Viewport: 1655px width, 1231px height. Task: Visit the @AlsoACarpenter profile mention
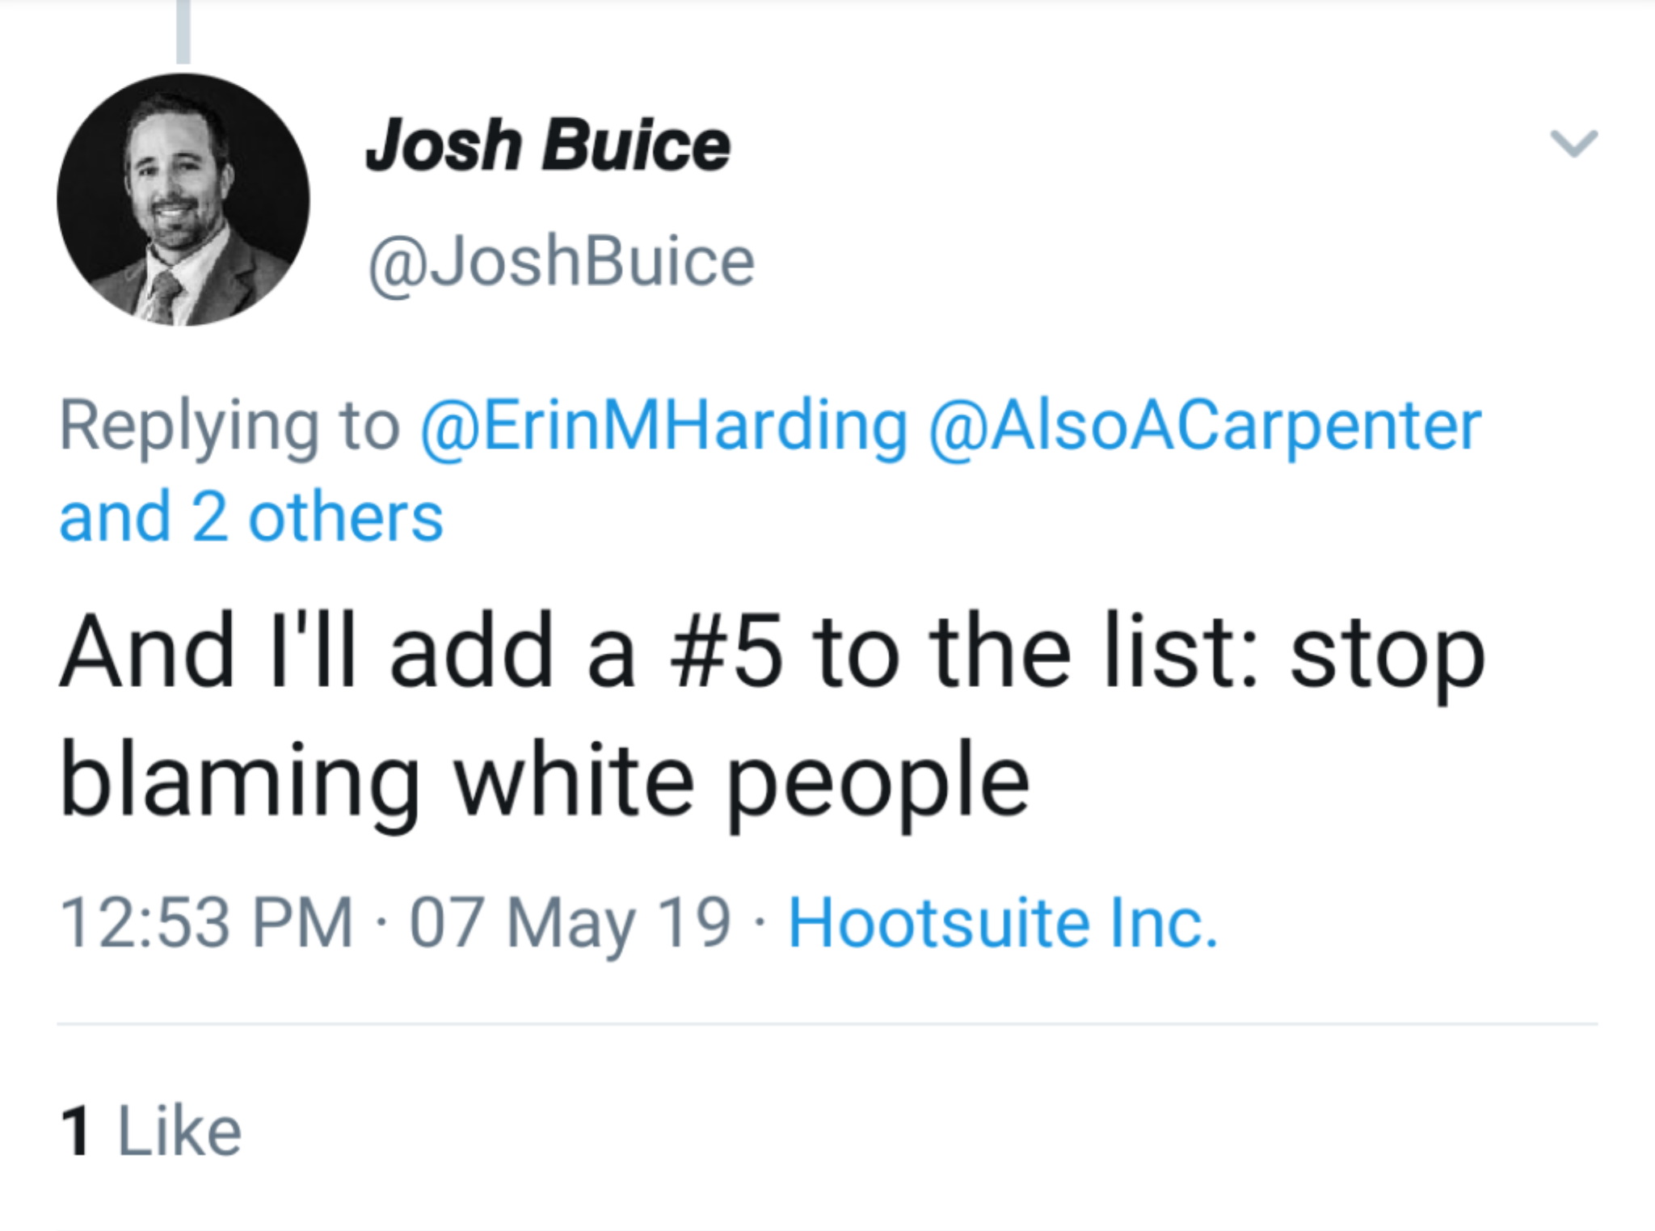pyautogui.click(x=1204, y=426)
